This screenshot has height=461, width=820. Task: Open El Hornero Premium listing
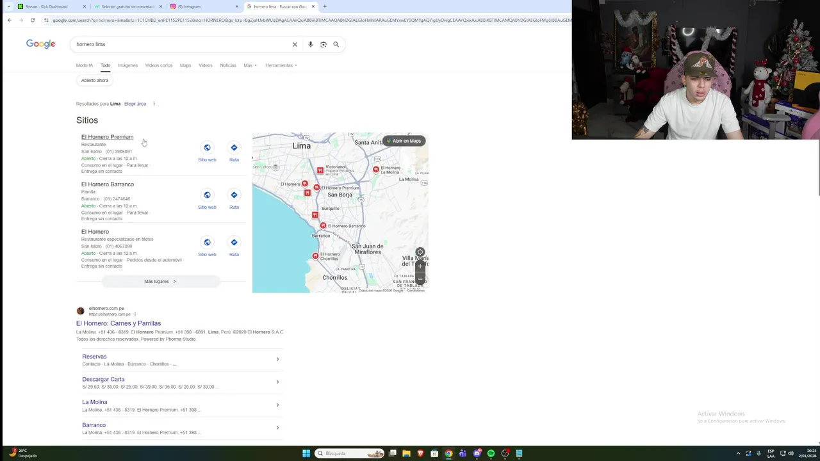pos(107,137)
